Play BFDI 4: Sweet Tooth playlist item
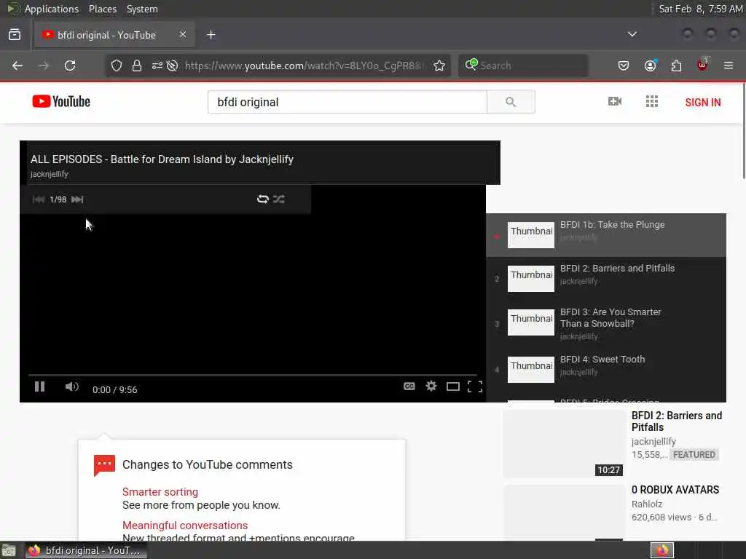 [606, 369]
